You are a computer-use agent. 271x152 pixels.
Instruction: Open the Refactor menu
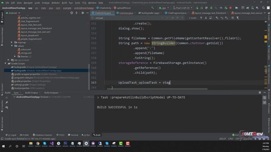click(x=55, y=3)
